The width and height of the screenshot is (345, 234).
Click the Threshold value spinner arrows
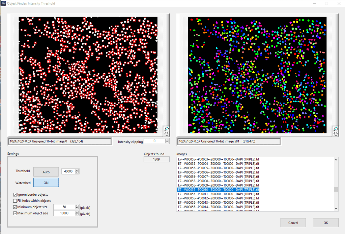pyautogui.click(x=77, y=171)
